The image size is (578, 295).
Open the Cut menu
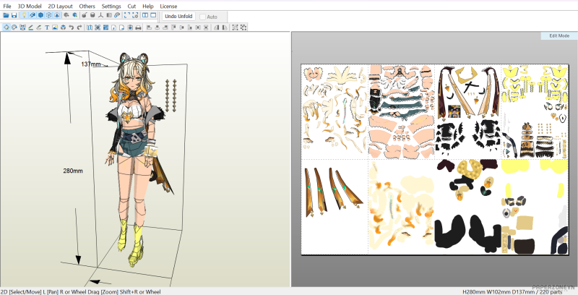[x=131, y=6]
